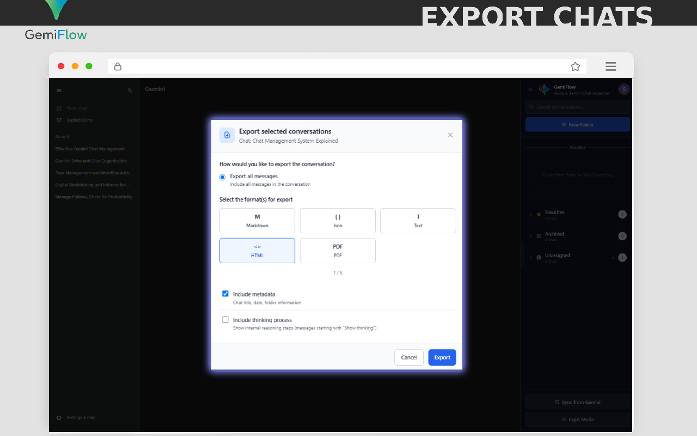Viewport: 697px width, 436px height.
Task: Click the export document icon in dialog header
Action: pos(227,135)
